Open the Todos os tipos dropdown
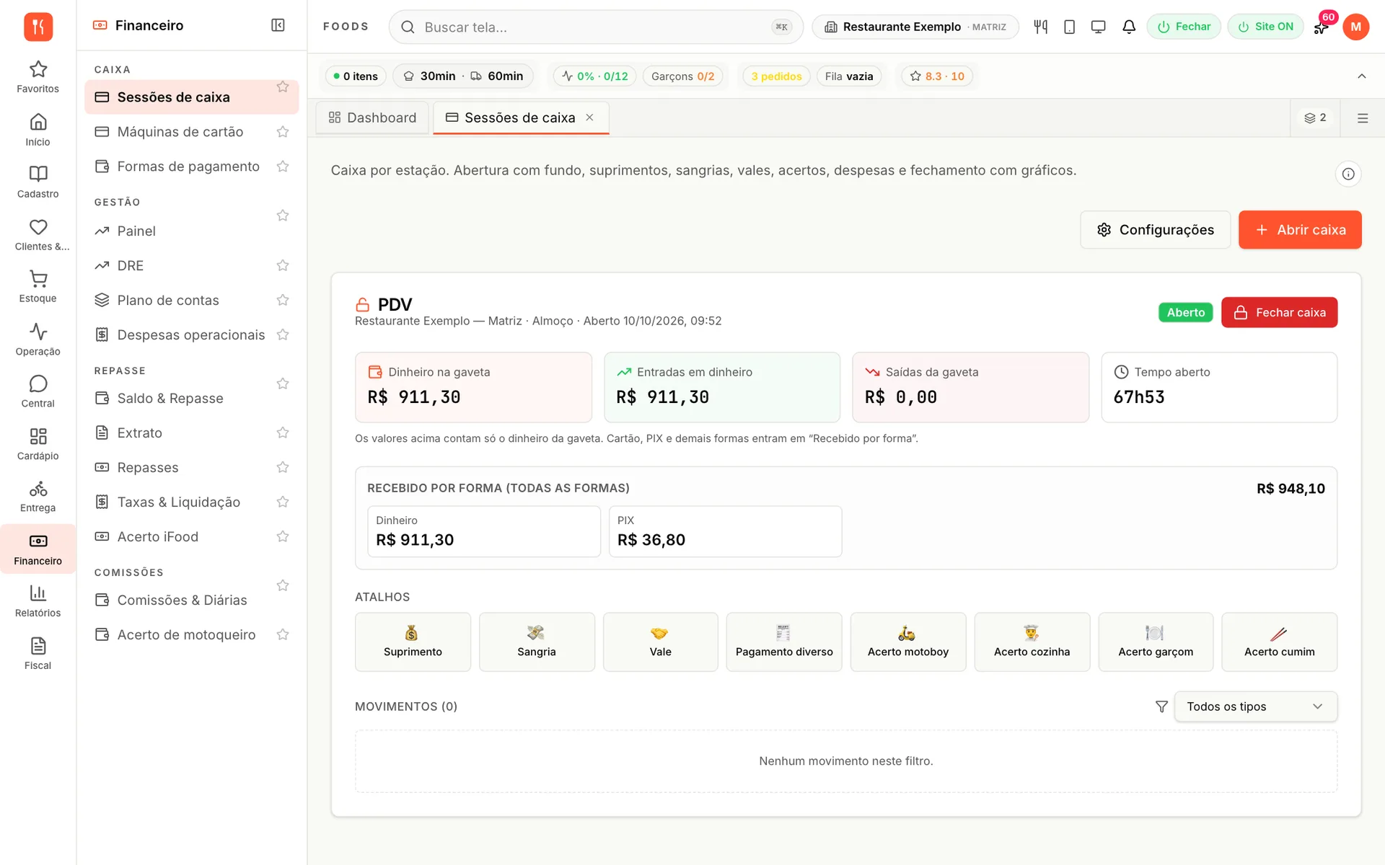 pos(1255,706)
